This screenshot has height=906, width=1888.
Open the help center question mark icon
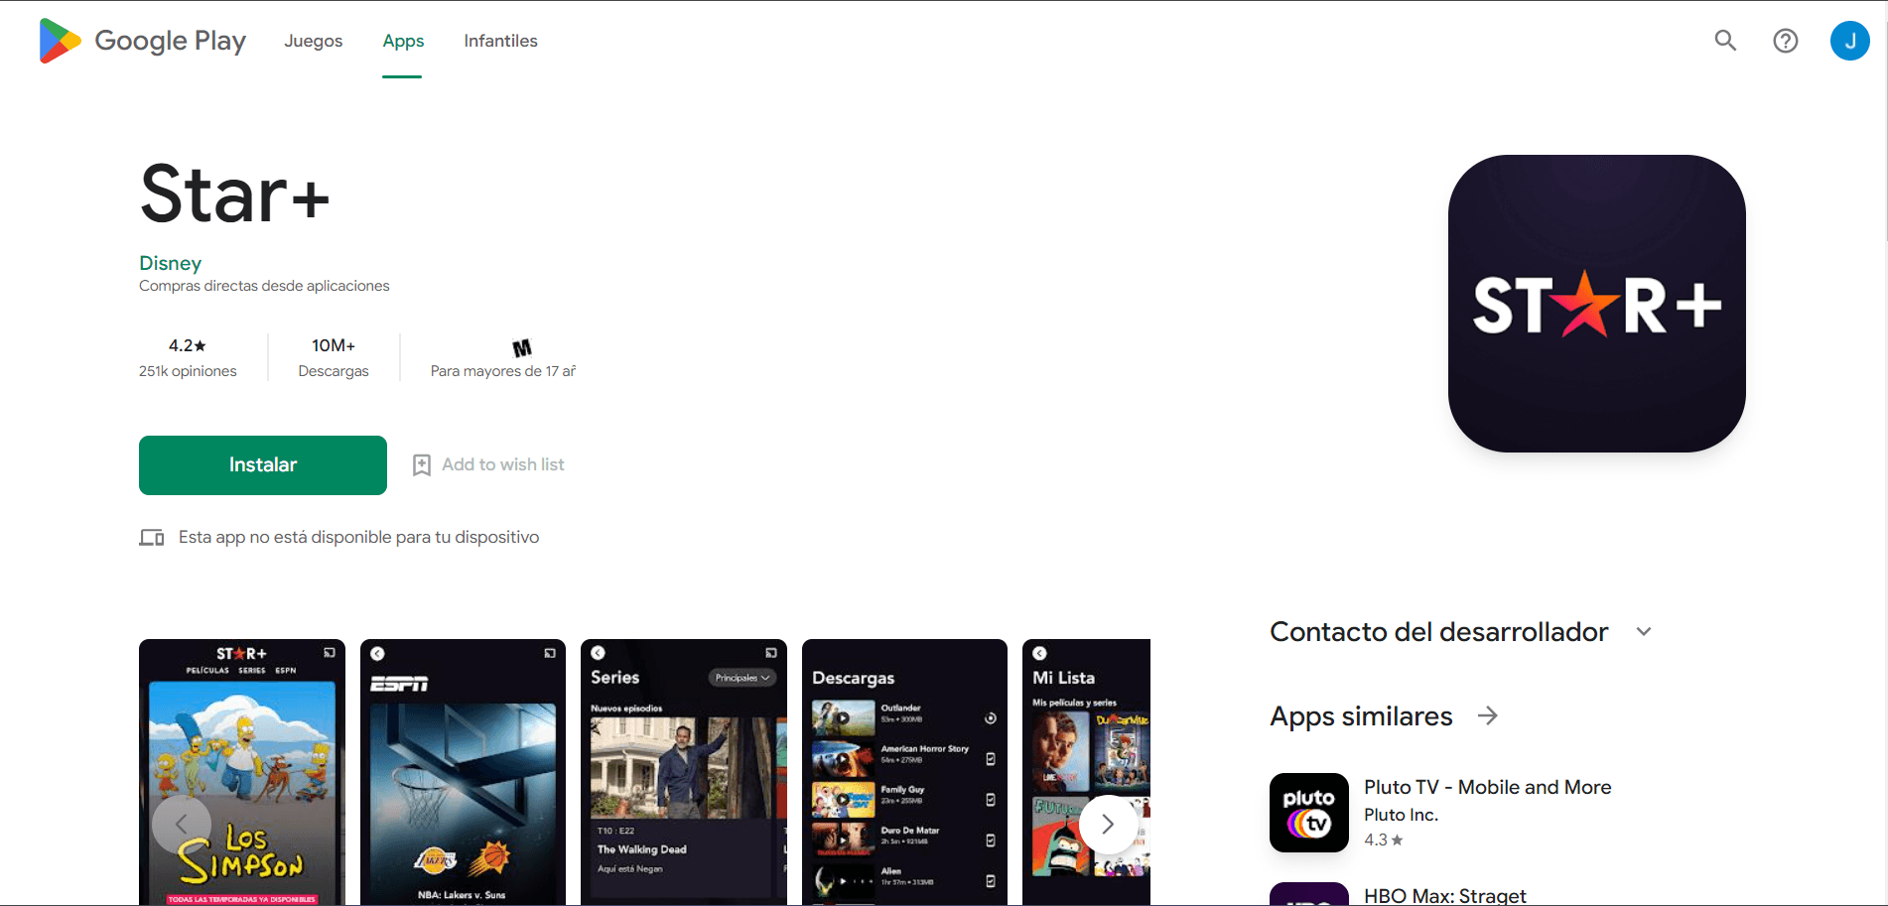tap(1785, 41)
